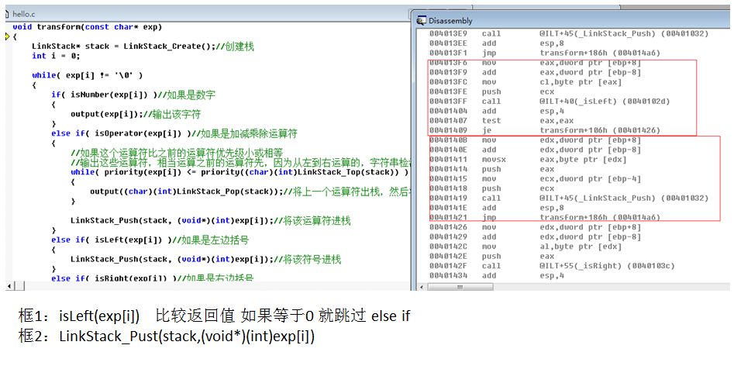Click the add edx line at 00401429
The height and width of the screenshot is (390, 734).
point(535,237)
